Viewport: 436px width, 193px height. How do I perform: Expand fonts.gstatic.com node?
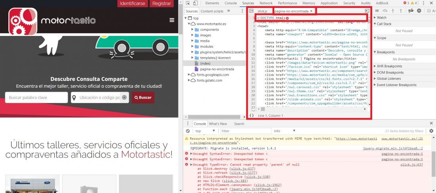click(x=189, y=80)
